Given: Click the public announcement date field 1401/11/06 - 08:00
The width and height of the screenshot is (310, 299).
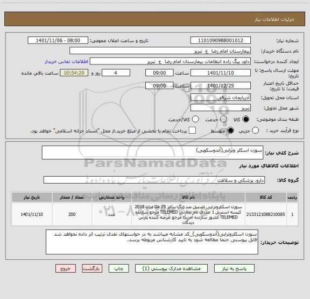Looking at the screenshot, I should (x=58, y=40).
